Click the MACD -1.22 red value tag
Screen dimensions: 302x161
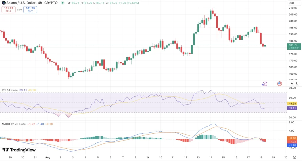pos(292,142)
